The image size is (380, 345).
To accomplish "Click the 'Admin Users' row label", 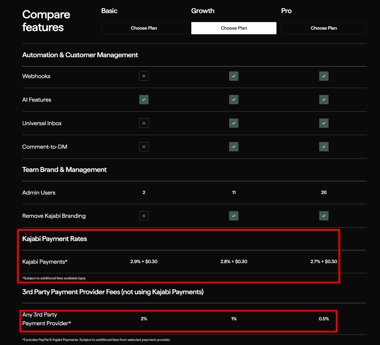I will pyautogui.click(x=39, y=193).
